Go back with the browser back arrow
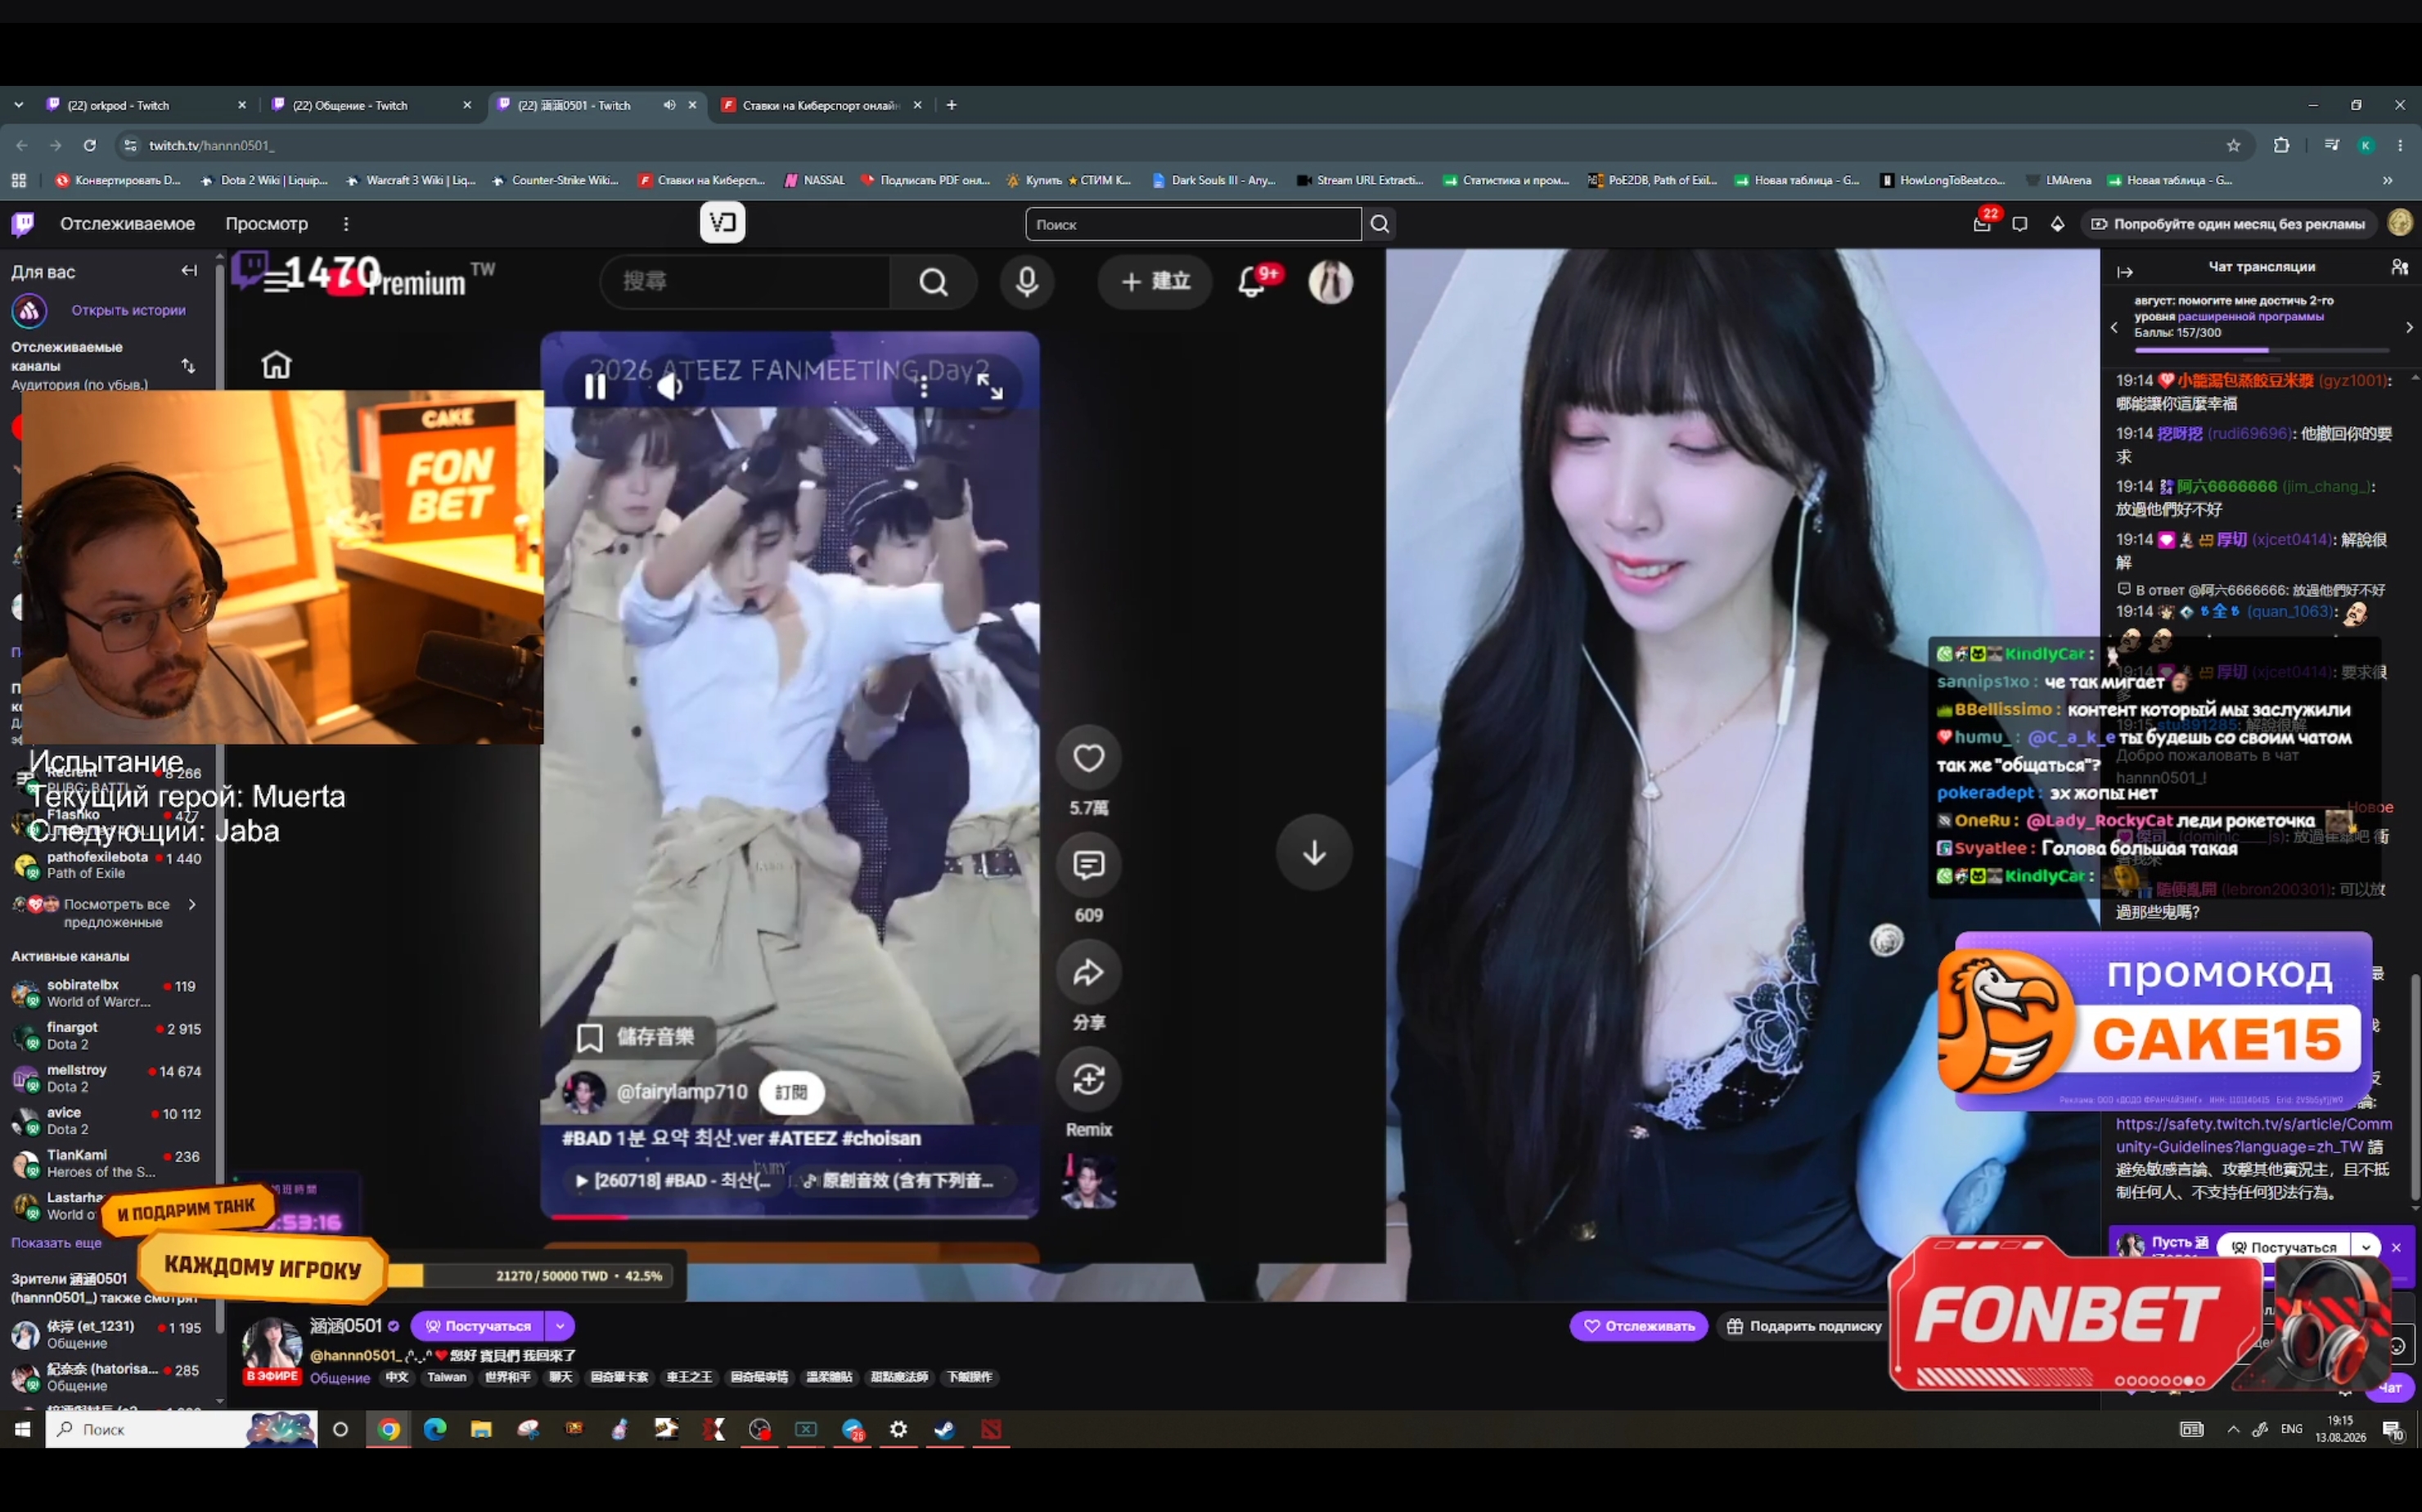 point(22,145)
